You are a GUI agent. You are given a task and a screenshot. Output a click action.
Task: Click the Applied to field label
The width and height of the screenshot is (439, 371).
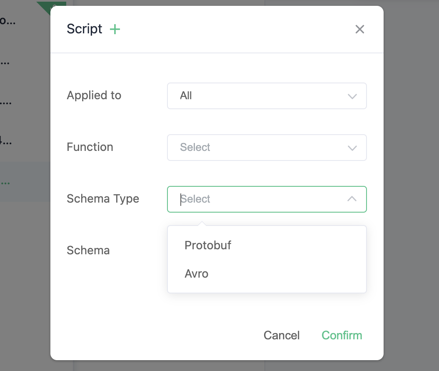coord(94,95)
